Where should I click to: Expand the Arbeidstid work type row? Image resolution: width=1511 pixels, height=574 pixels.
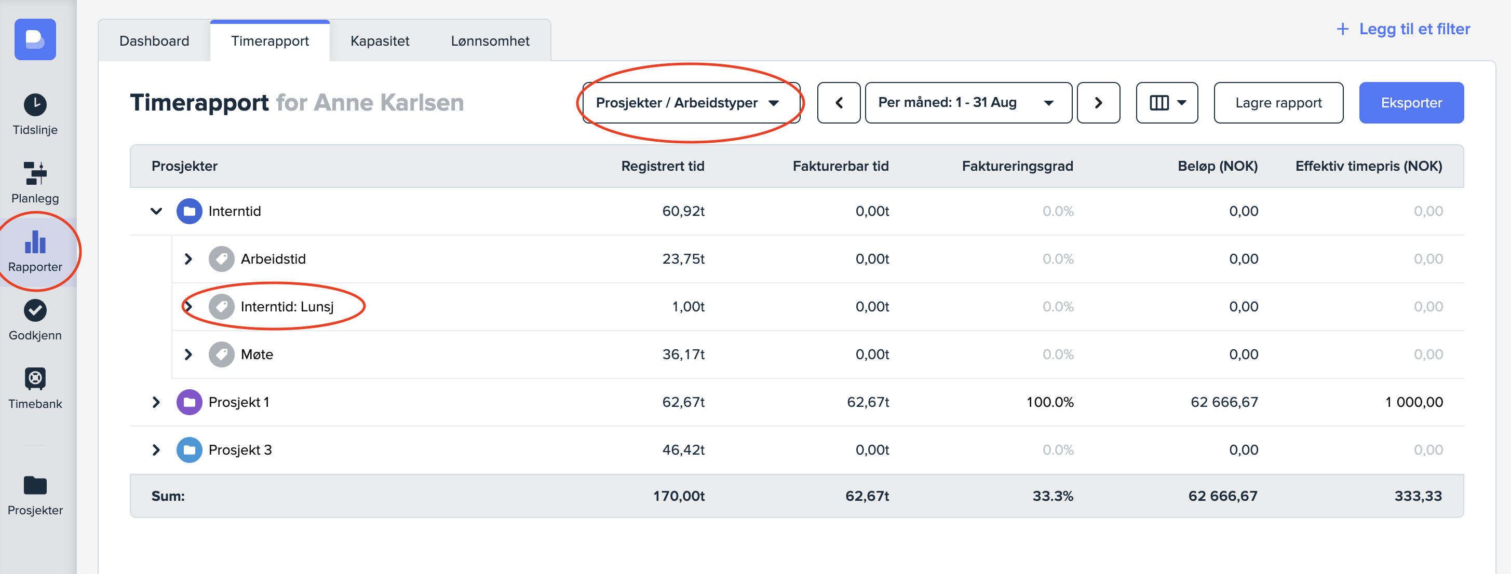click(x=188, y=258)
